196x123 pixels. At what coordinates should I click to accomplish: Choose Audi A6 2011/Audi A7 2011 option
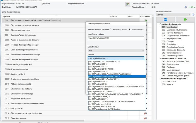pyautogui.click(x=117, y=79)
